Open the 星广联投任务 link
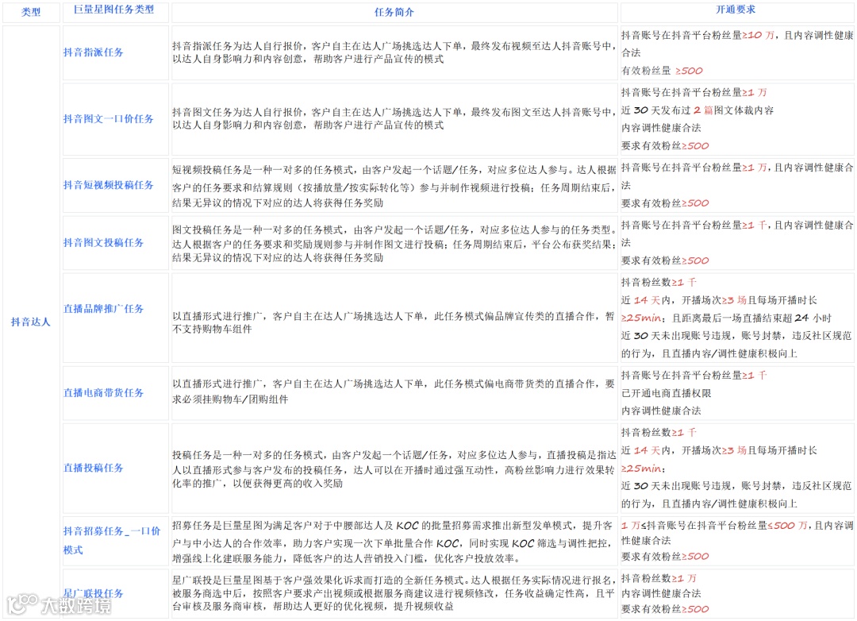The image size is (857, 621). click(x=93, y=593)
